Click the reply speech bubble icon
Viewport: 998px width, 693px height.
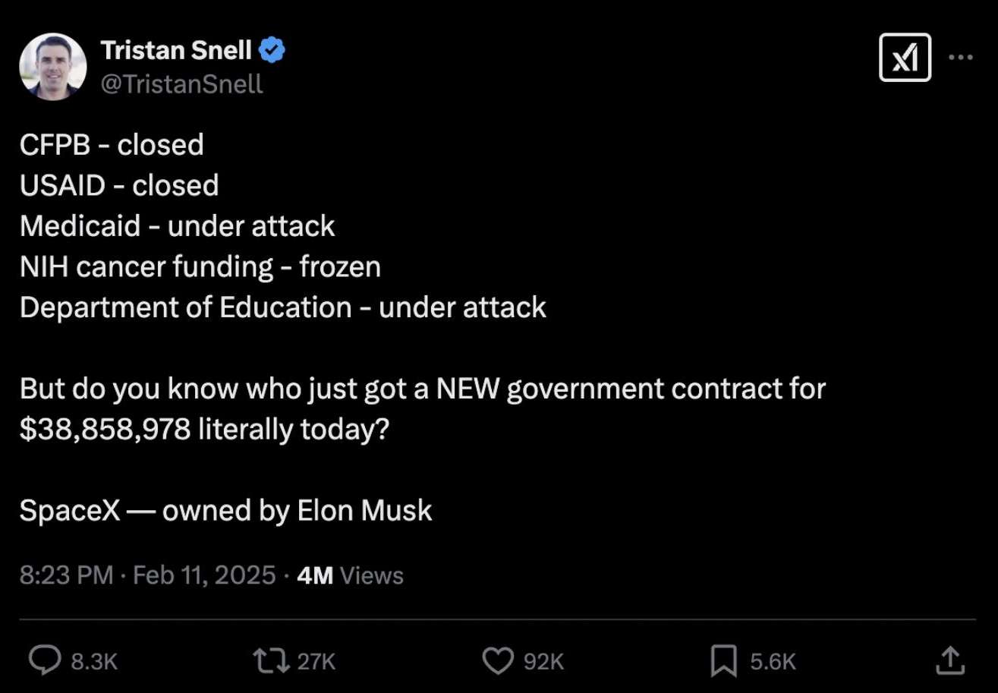(44, 660)
